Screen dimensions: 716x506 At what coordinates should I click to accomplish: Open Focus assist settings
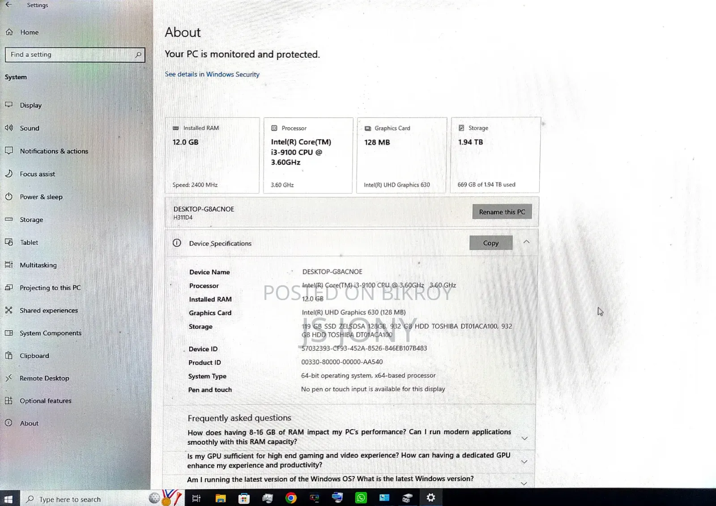tap(38, 174)
